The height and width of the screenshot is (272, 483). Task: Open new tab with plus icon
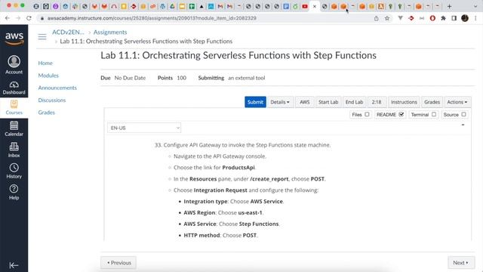pyautogui.click(x=449, y=6)
